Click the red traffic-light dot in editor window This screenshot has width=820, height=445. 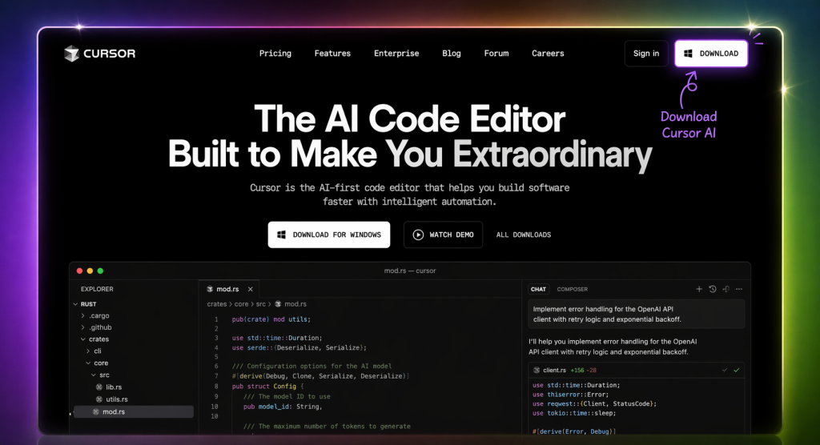pyautogui.click(x=79, y=271)
